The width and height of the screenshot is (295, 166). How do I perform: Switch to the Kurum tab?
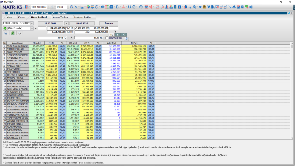point(21,17)
